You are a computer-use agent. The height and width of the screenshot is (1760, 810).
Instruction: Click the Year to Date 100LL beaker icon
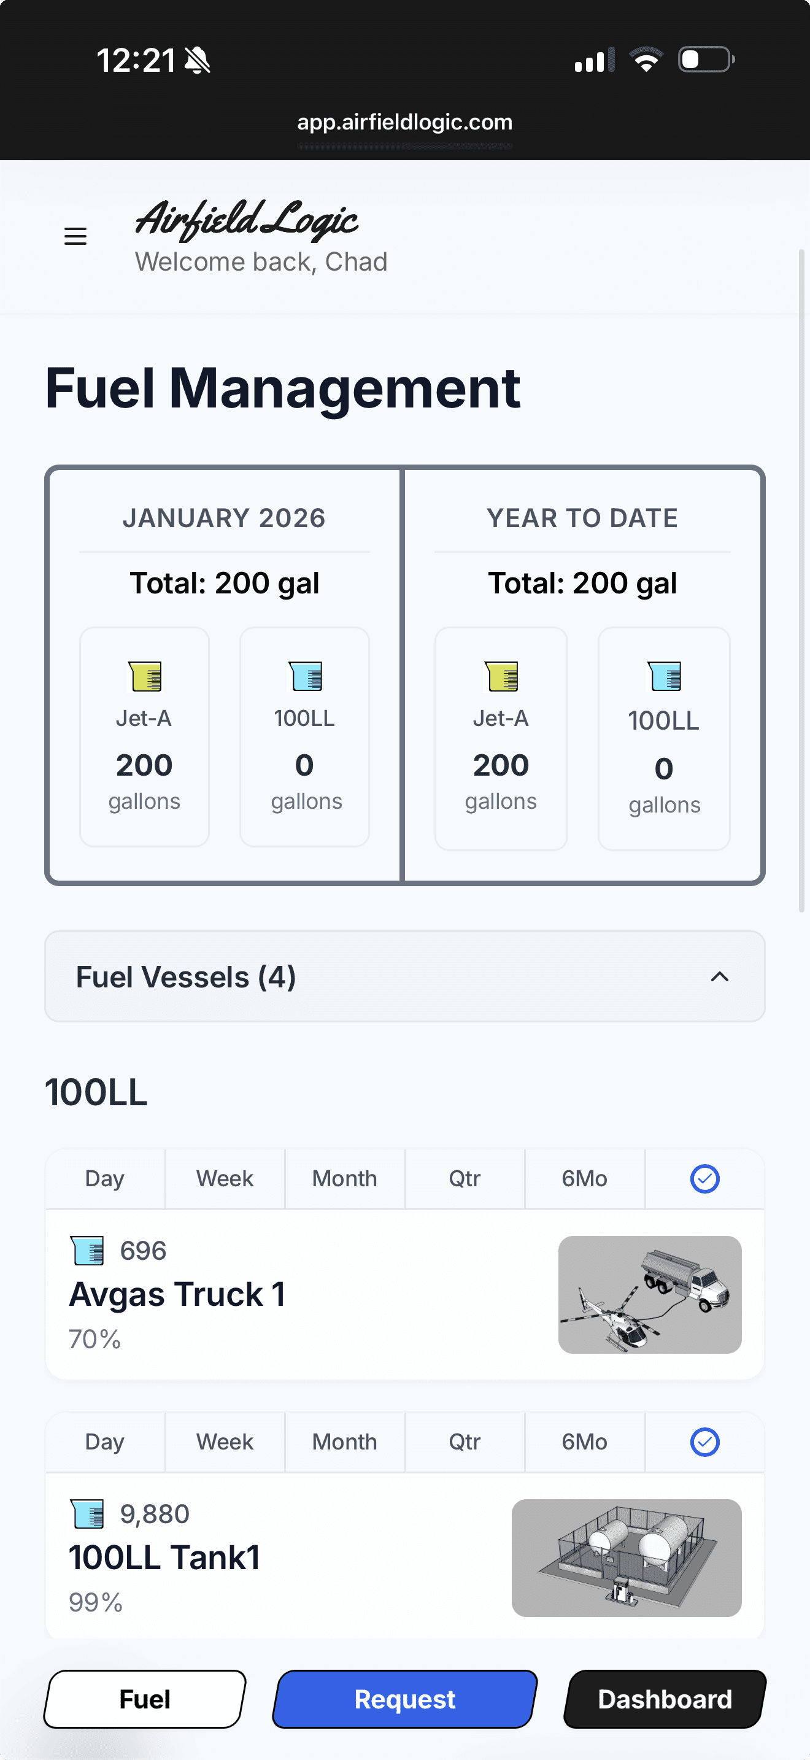(x=664, y=676)
